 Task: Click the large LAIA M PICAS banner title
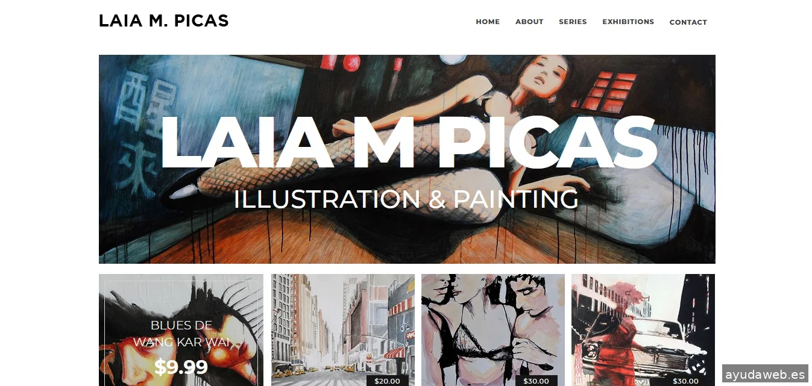click(x=408, y=143)
